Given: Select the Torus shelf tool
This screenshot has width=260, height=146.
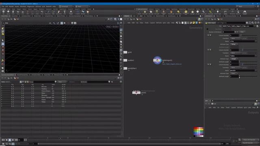Looking at the screenshot, I should tap(18, 12).
